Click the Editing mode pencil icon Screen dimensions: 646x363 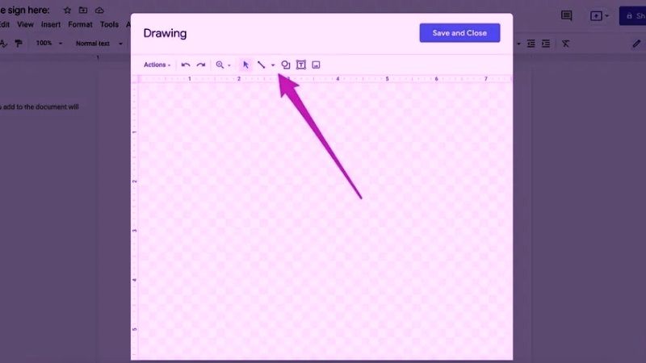click(x=636, y=44)
